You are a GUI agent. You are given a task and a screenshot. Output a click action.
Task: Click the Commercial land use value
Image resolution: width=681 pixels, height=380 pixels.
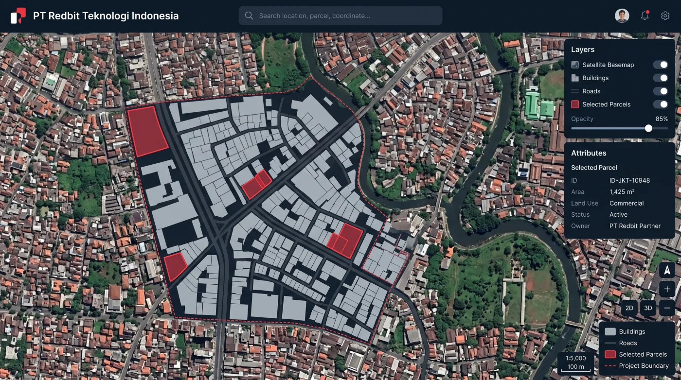click(x=627, y=203)
